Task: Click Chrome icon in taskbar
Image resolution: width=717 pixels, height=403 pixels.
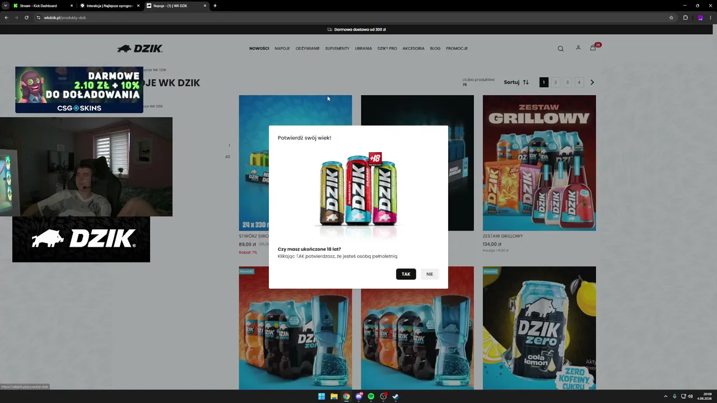Action: 347,396
